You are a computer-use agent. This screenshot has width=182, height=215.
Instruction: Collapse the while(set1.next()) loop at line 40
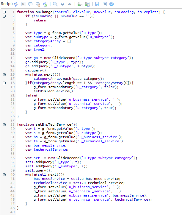(4, 175)
